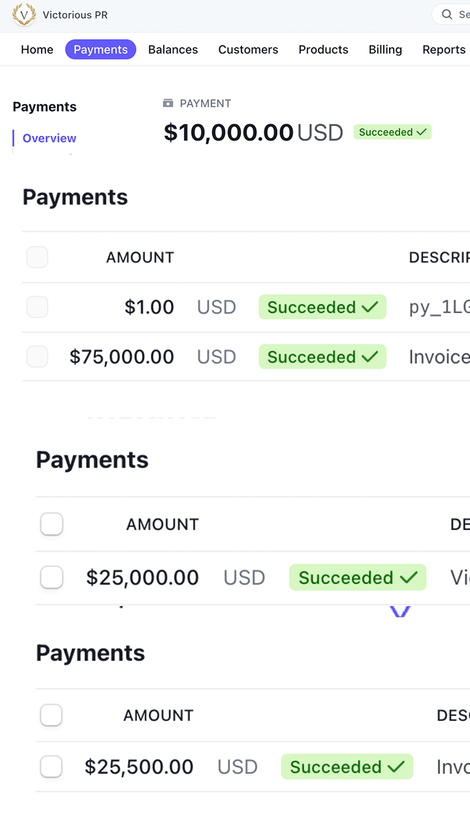Screen dimensions: 470x836
Task: Click the Victorious PR laurel logo
Action: tap(24, 14)
